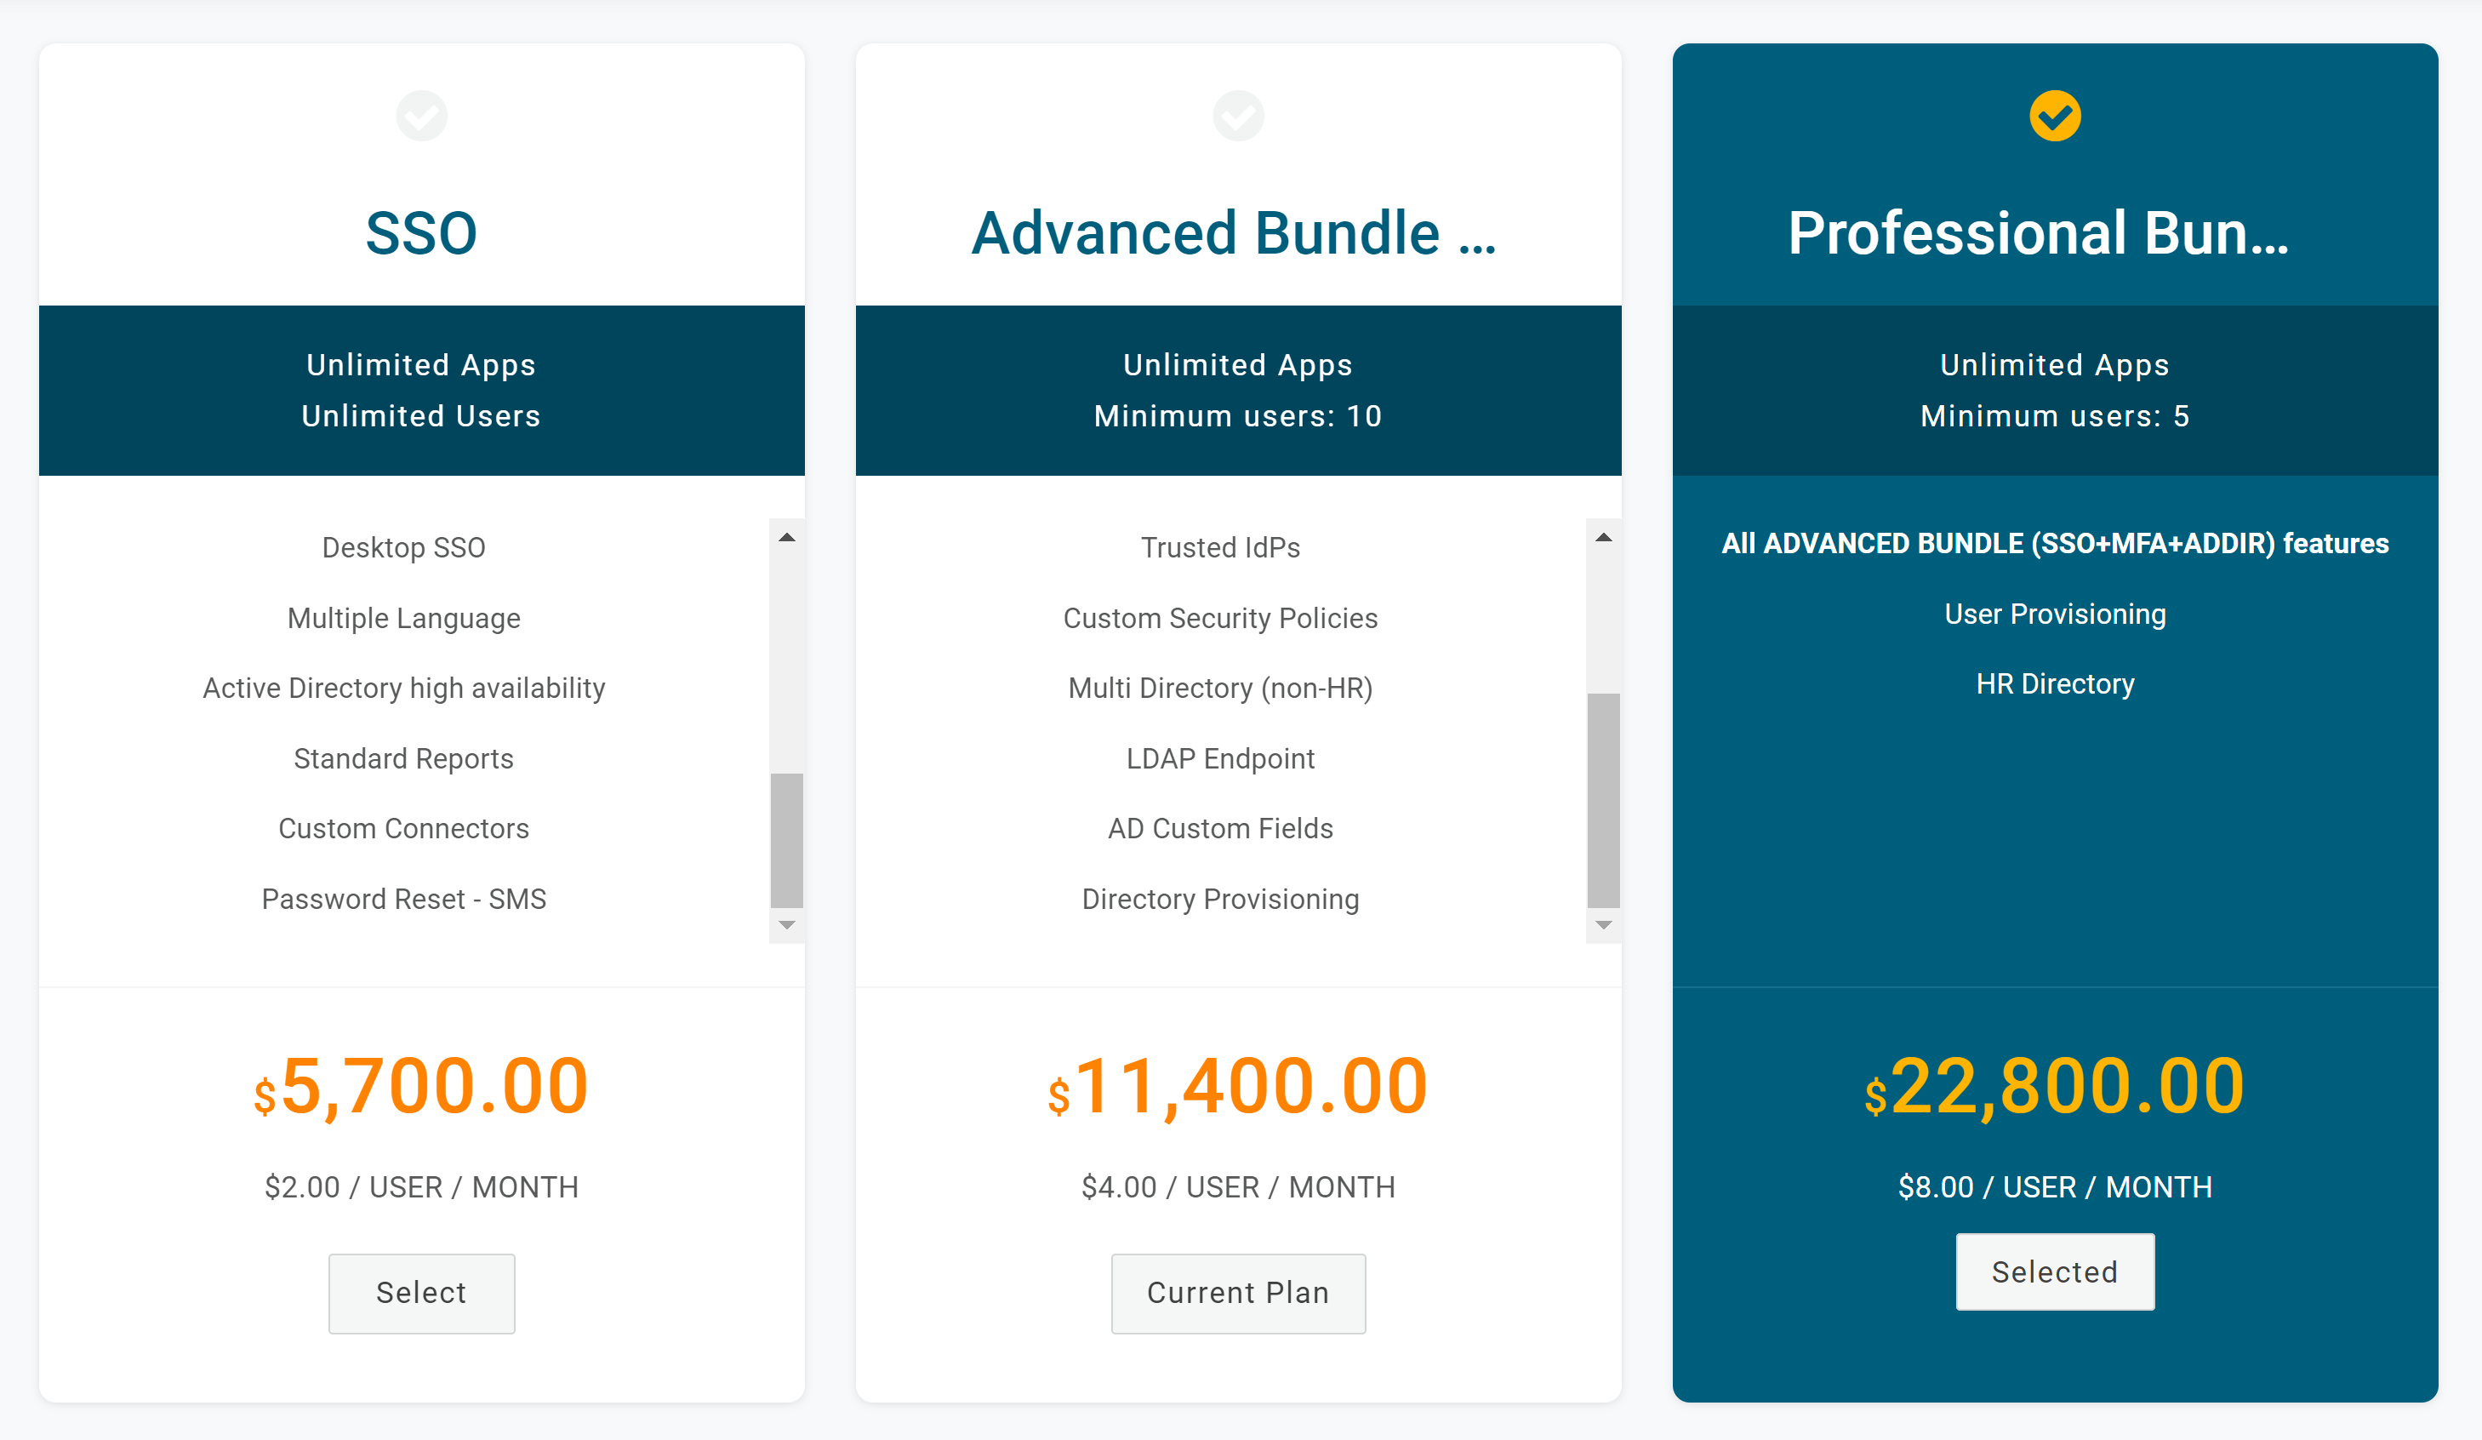The image size is (2482, 1440).
Task: Click the scroll-up arrow in Advanced Bundle features
Action: [1602, 537]
